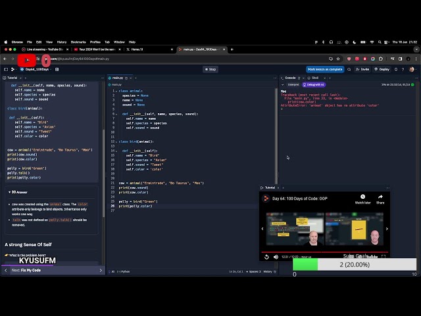Close the Shell tab
The height and width of the screenshot is (316, 421).
point(324,78)
